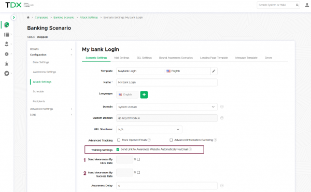Open the list icon in left sidebar

click(x=7, y=35)
